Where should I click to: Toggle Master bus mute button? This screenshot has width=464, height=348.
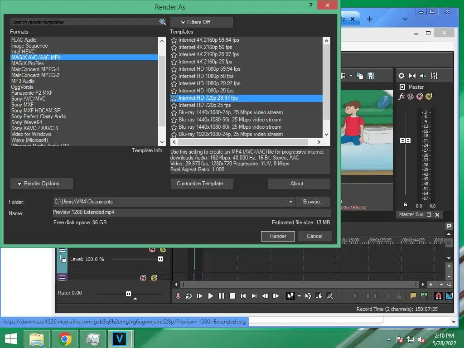(x=420, y=97)
